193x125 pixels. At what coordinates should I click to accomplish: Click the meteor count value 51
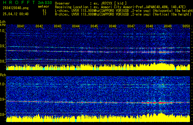tap(44, 11)
